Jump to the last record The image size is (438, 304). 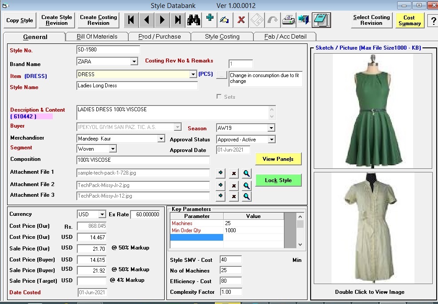pyautogui.click(x=178, y=20)
